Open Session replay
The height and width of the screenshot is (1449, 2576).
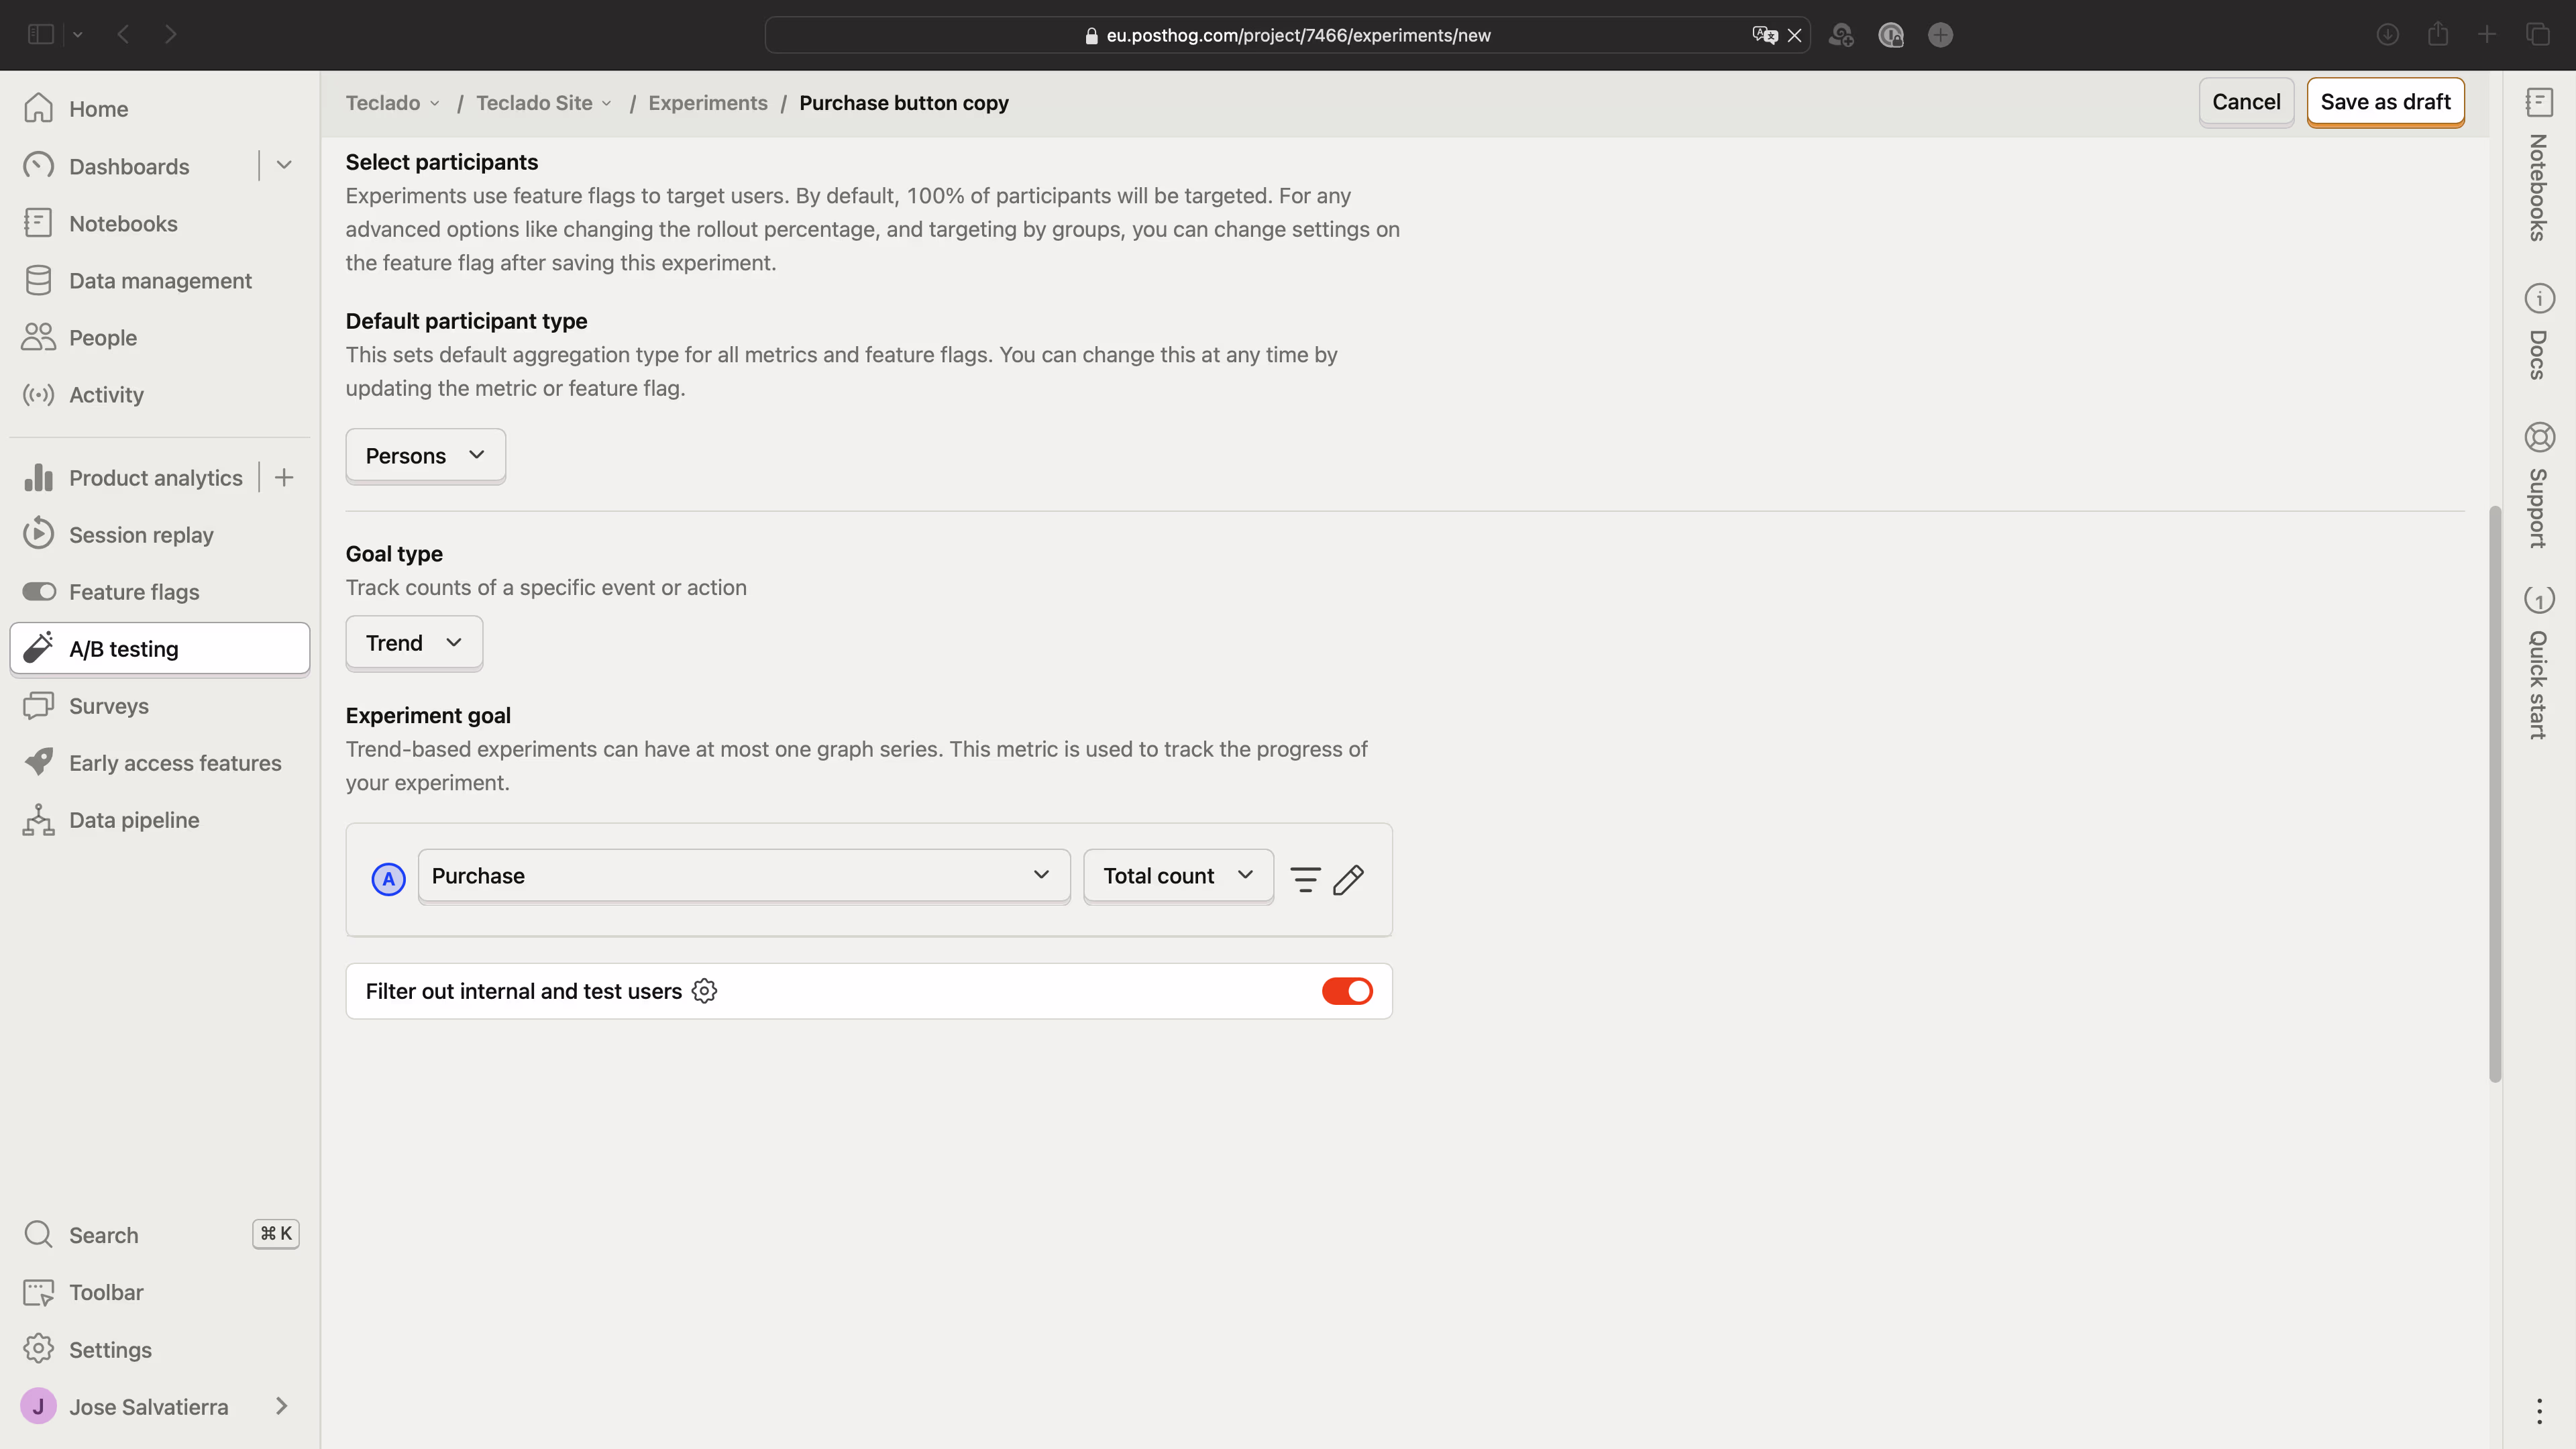pos(160,534)
